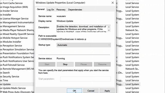165x93 pixels.
Task: Click the Apply button
Action: click(x=107, y=91)
